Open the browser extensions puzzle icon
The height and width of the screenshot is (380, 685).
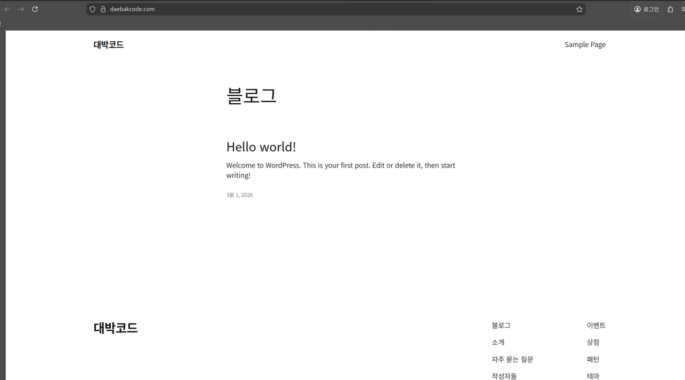pos(670,9)
